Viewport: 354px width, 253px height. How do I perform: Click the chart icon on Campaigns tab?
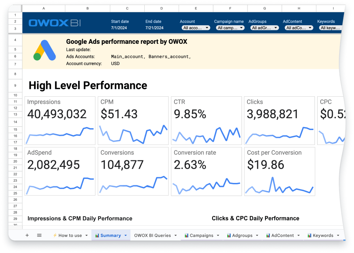click(186, 235)
